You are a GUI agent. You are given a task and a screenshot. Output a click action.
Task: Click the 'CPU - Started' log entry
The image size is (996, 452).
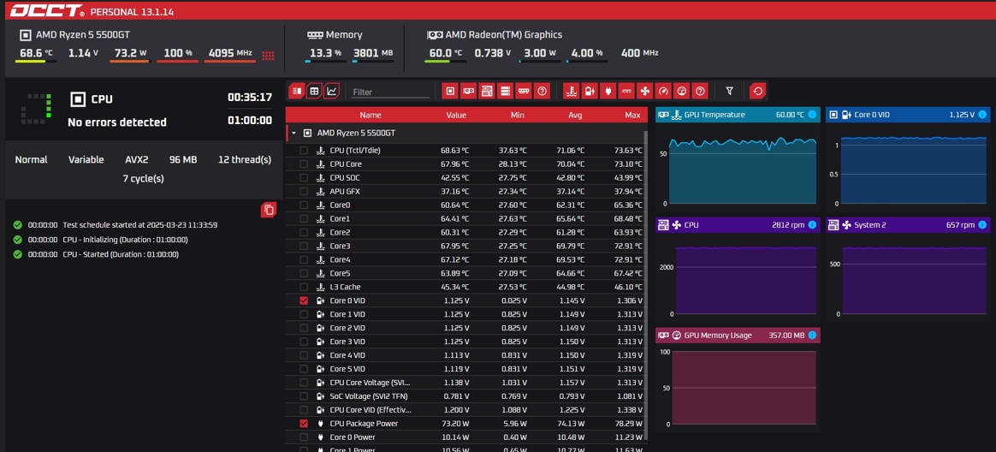tap(121, 254)
